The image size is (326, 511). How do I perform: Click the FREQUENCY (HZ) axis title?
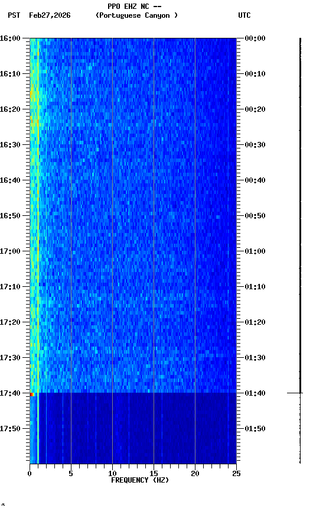coord(140,481)
